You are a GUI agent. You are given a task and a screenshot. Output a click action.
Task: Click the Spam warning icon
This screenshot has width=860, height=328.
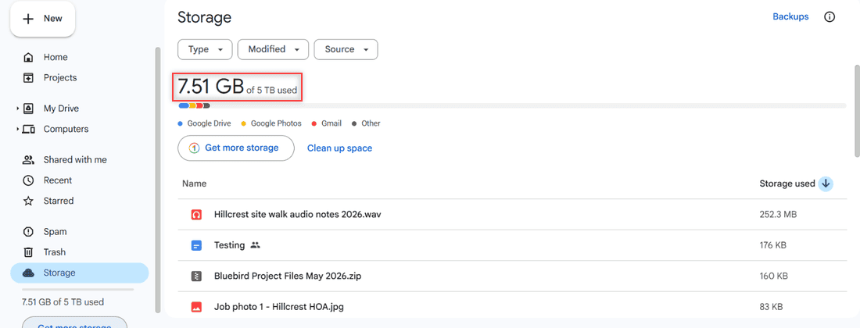point(28,232)
